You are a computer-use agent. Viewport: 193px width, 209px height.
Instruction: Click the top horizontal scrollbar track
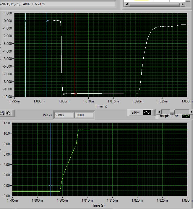coord(155,4)
